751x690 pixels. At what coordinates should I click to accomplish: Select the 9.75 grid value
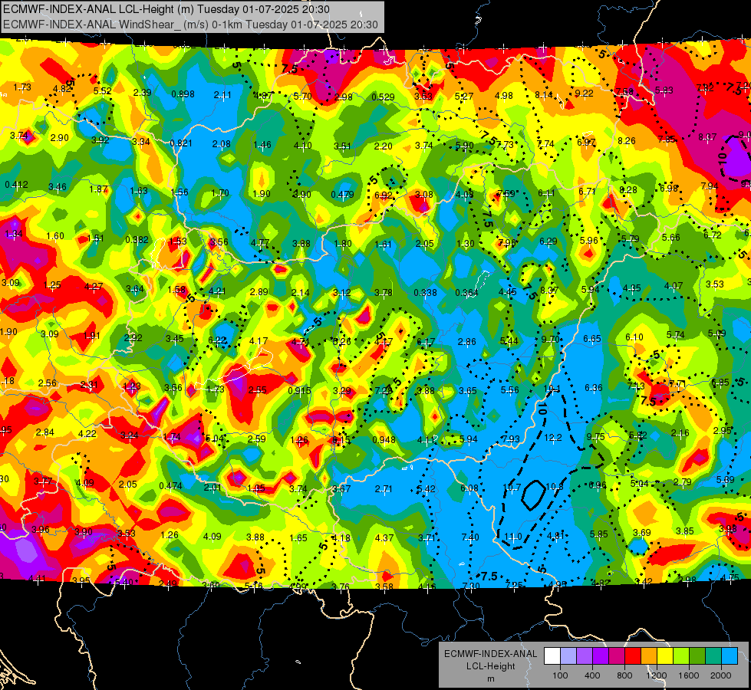click(x=595, y=437)
